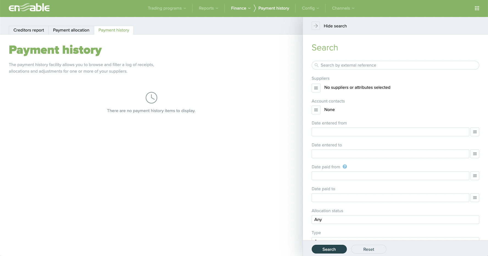Open Date entered to picker icon
The width and height of the screenshot is (488, 256).
475,154
